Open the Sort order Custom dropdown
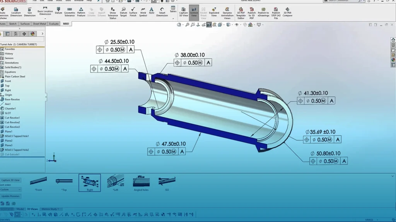 [x=10, y=189]
